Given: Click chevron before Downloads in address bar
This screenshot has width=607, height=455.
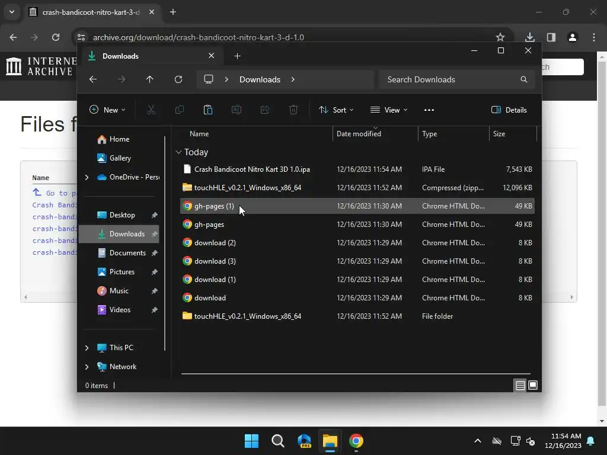Looking at the screenshot, I should 226,79.
